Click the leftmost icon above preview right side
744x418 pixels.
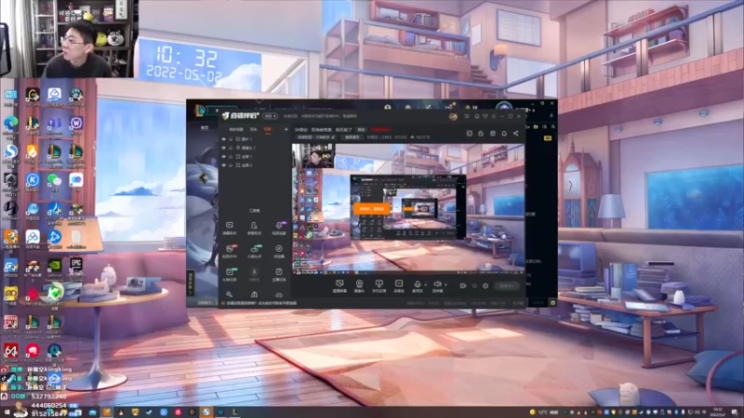[x=470, y=134]
